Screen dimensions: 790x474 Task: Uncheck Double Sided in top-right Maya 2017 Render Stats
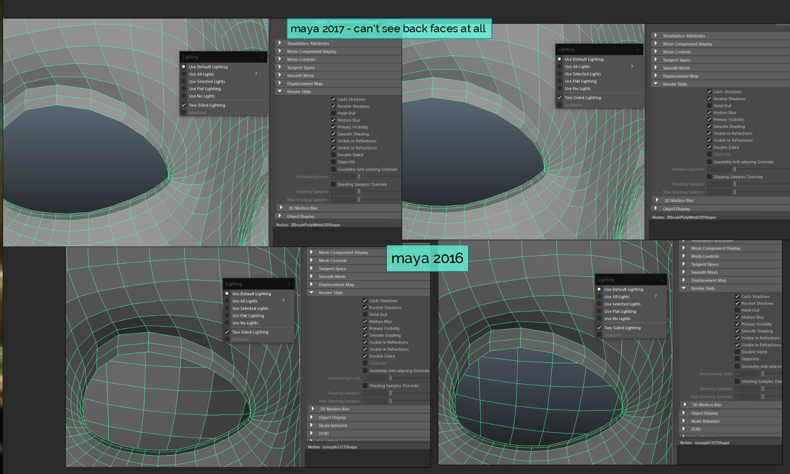(709, 147)
